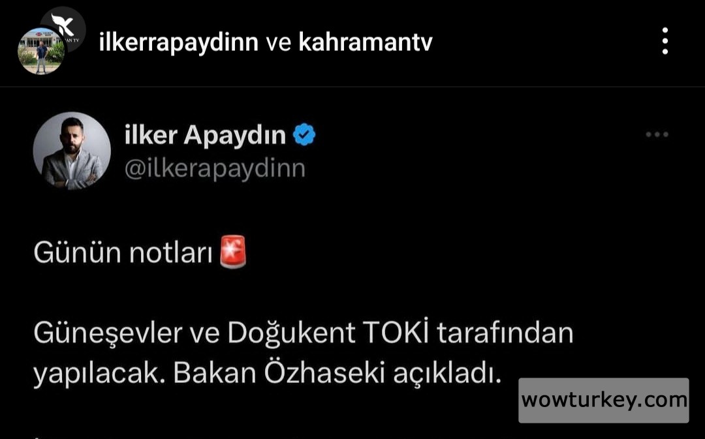Click the blue verified badge
The height and width of the screenshot is (439, 705).
click(304, 135)
